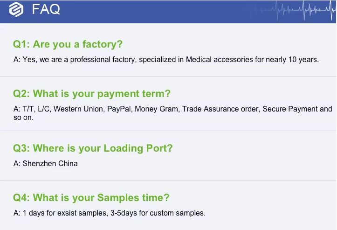Open the "Where is your Loading Port?" question
This screenshot has height=230, width=337.
pyautogui.click(x=93, y=148)
